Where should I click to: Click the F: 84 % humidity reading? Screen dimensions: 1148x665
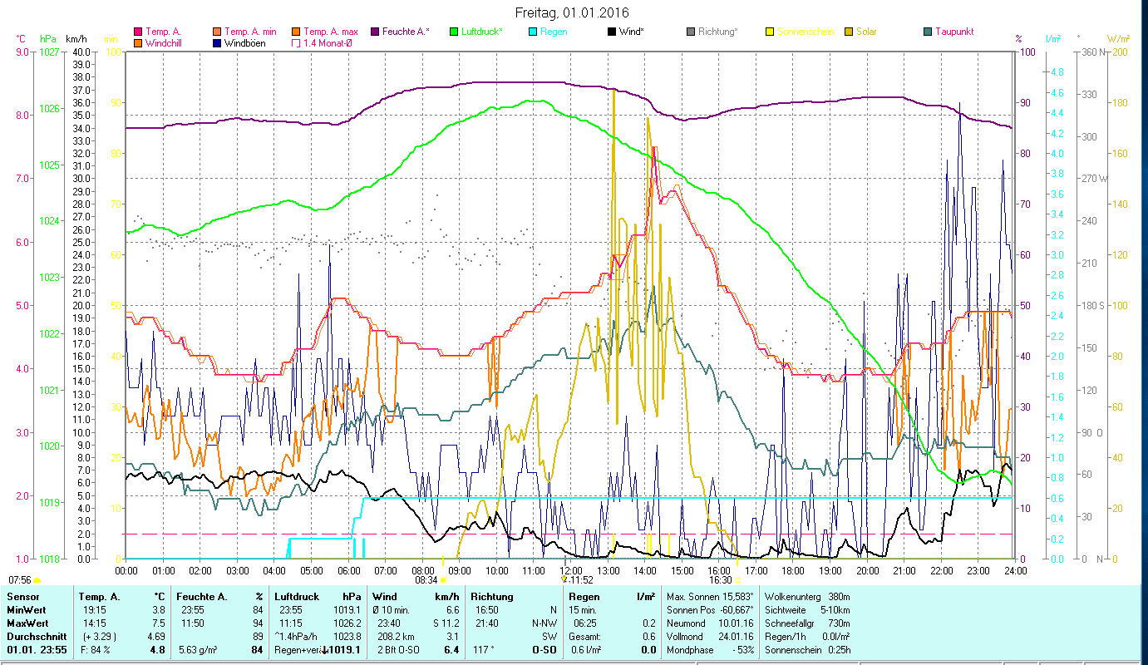pos(95,650)
